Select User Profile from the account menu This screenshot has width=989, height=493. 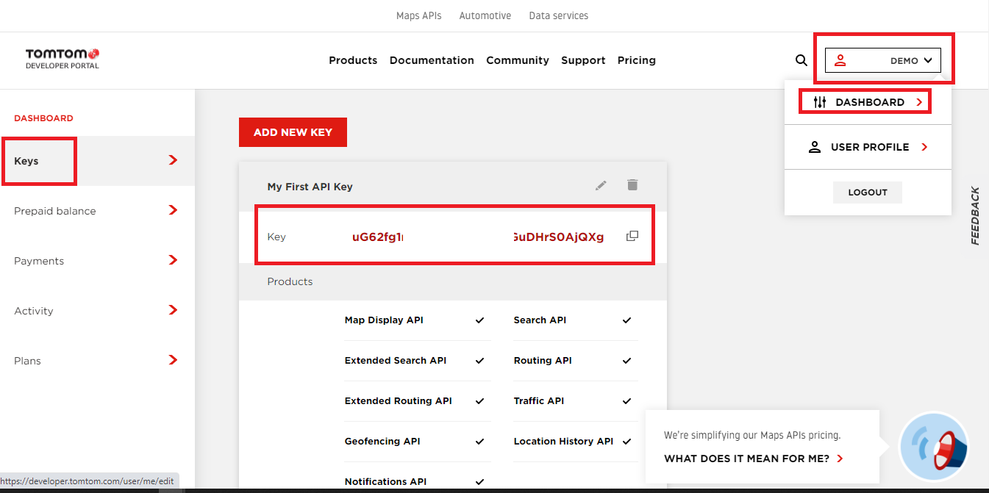(870, 147)
